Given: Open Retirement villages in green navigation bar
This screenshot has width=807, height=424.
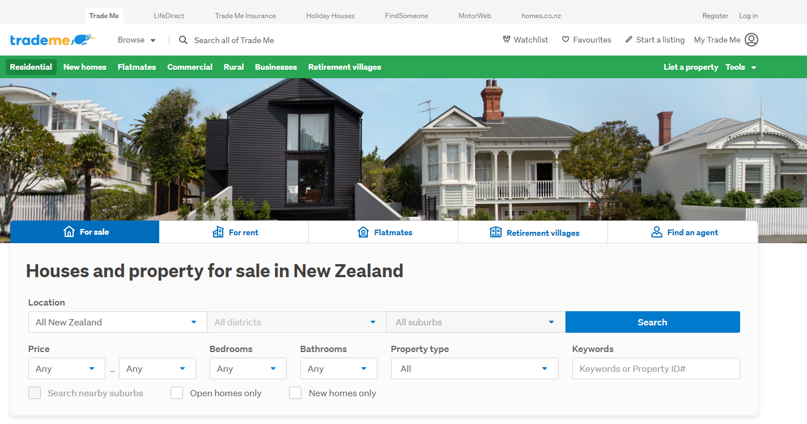Looking at the screenshot, I should [345, 67].
